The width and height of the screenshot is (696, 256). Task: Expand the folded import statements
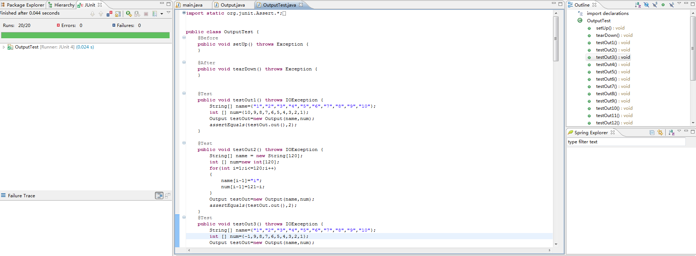tap(184, 13)
